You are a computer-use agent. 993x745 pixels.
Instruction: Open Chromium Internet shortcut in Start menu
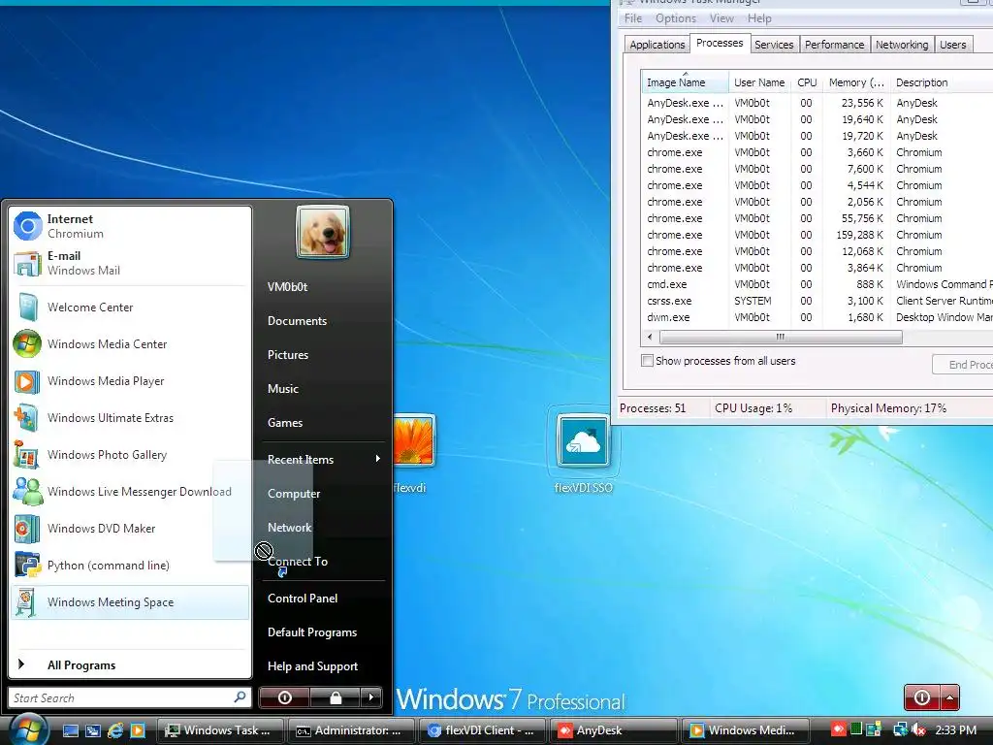130,226
